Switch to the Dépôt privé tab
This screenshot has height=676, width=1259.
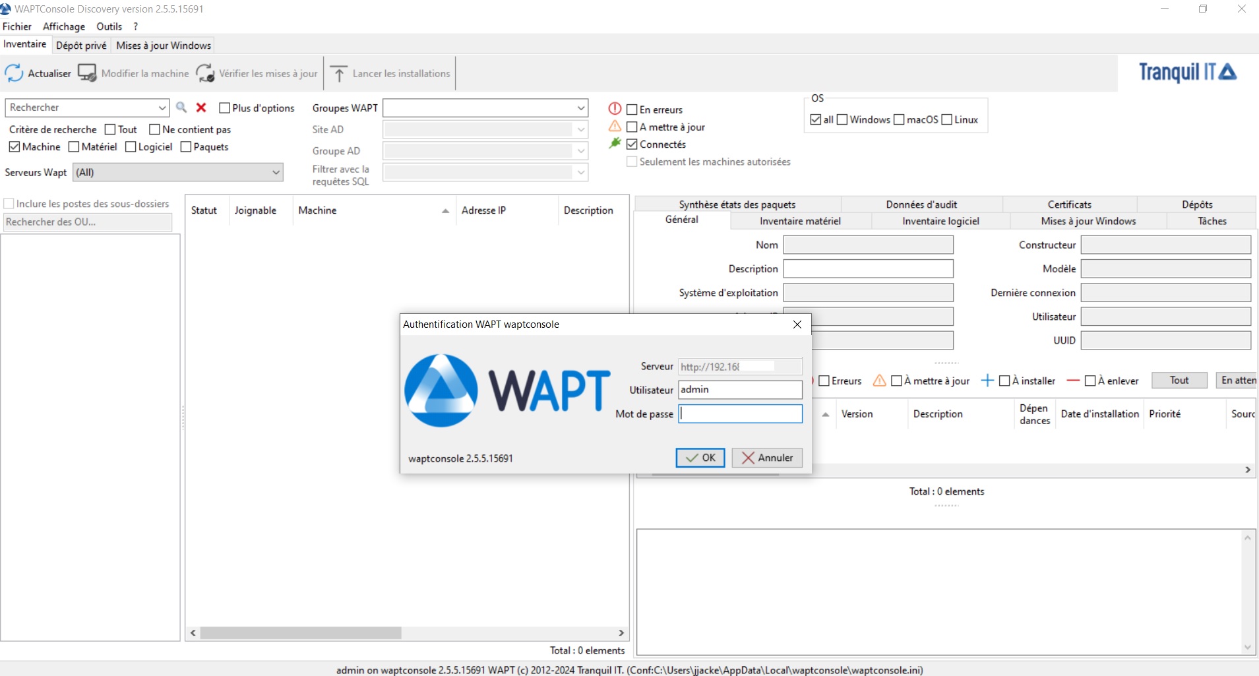81,46
